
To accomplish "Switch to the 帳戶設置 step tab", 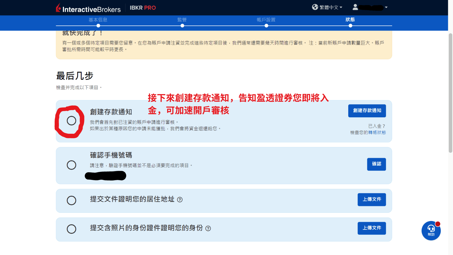I will click(266, 20).
